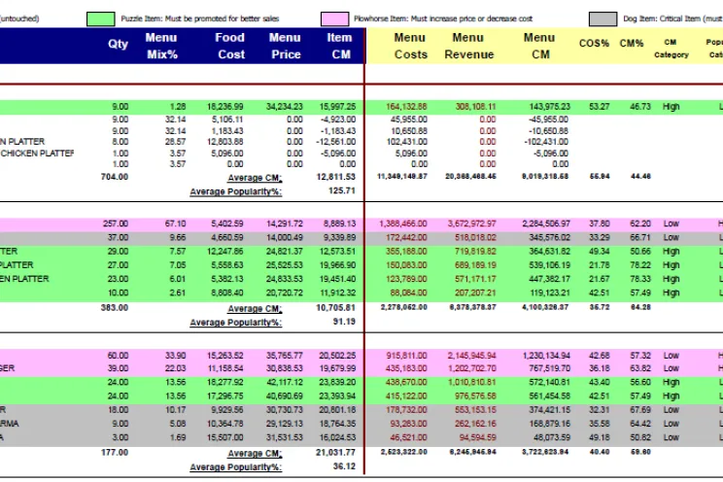Select the food cost cell 11,158.54
The width and height of the screenshot is (723, 482).
[x=225, y=368]
